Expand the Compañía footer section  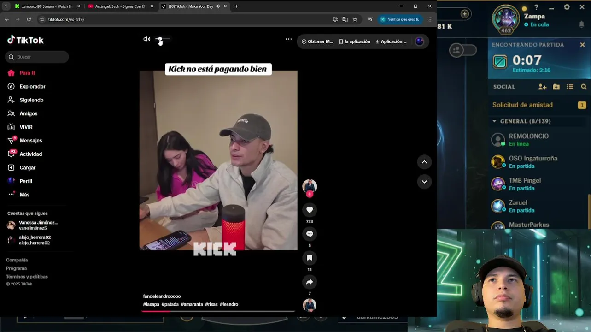(x=17, y=260)
